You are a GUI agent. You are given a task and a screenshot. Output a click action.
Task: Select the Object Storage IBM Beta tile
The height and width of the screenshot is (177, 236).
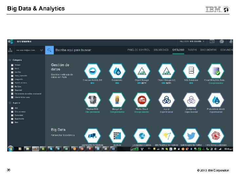142,71
